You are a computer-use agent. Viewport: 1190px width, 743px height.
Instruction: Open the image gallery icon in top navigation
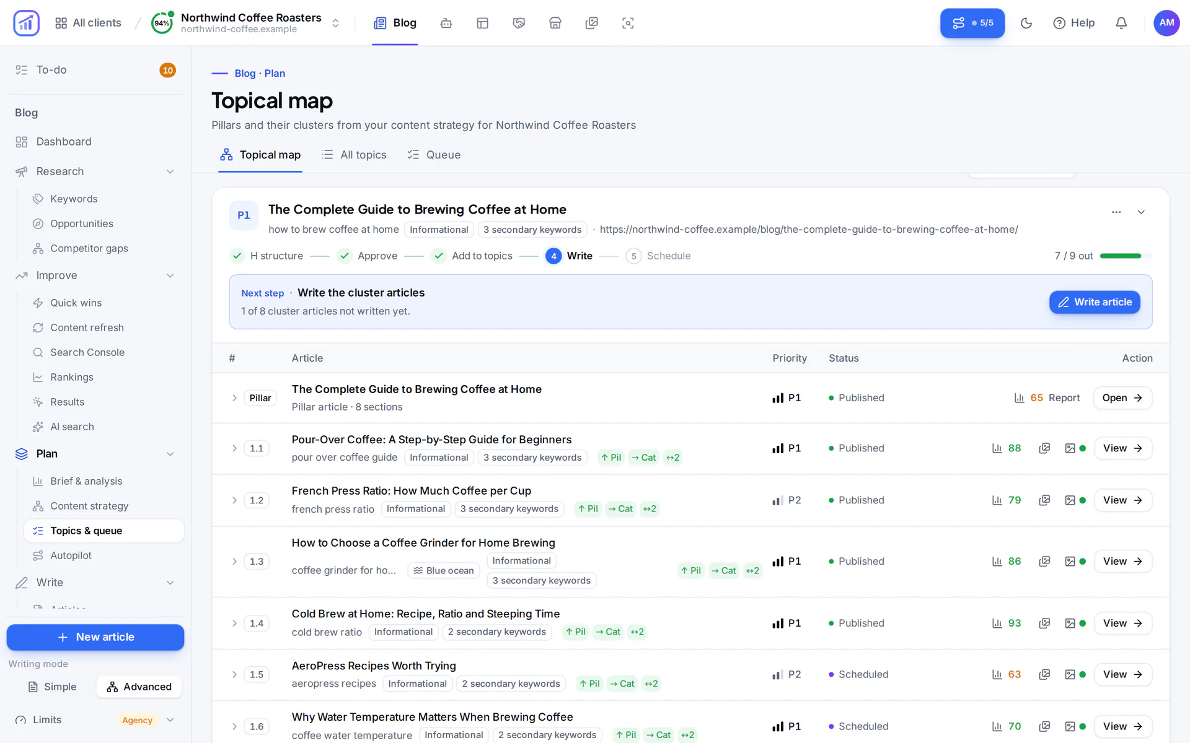592,23
